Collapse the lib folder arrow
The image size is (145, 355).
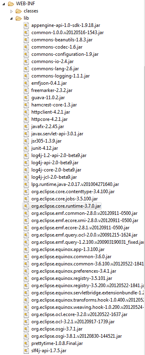point(12,18)
